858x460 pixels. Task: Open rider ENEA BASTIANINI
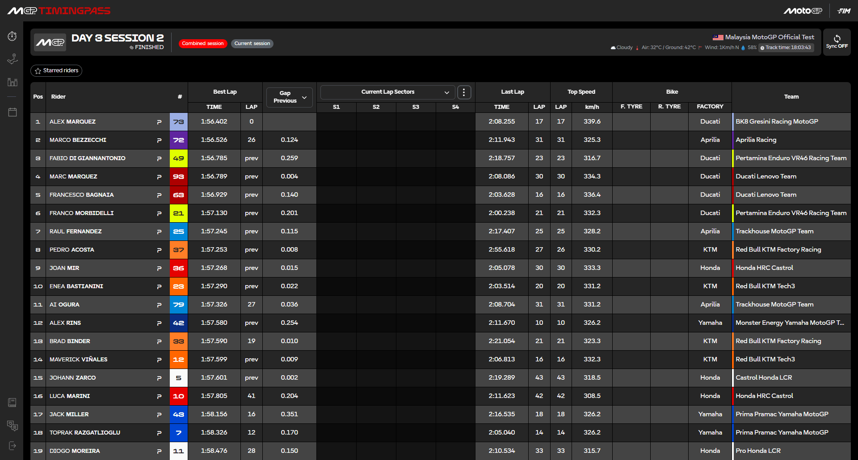[76, 286]
